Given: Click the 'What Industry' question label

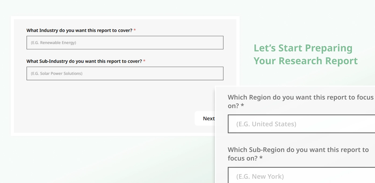Looking at the screenshot, I should coord(79,30).
